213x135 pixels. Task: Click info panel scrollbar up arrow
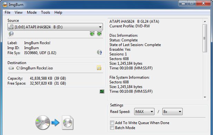pyautogui.click(x=205, y=22)
